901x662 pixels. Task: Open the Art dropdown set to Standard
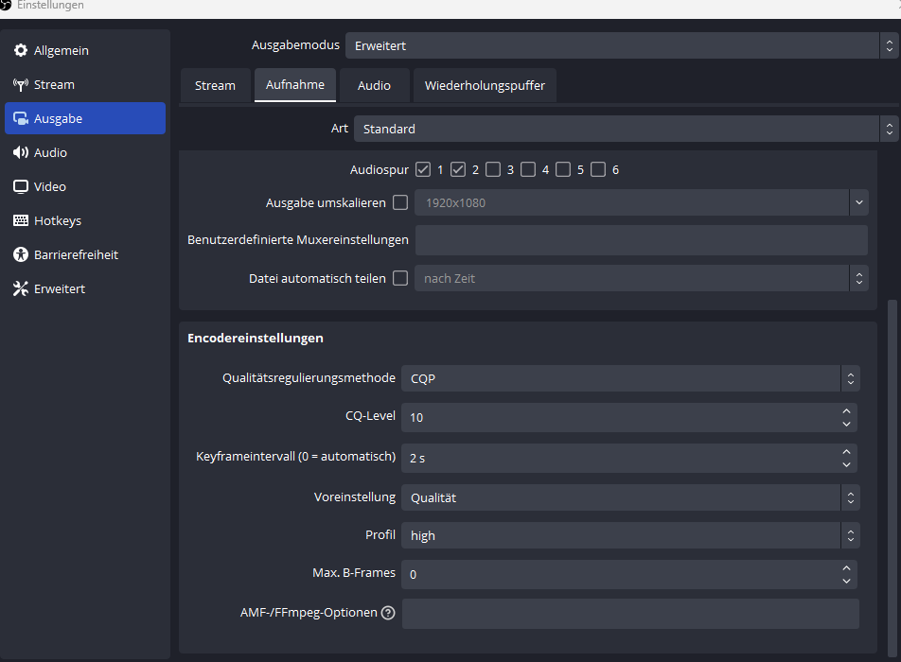click(x=627, y=129)
